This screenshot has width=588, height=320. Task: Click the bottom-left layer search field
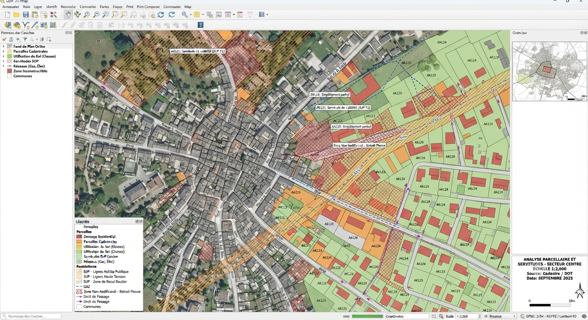pyautogui.click(x=31, y=316)
